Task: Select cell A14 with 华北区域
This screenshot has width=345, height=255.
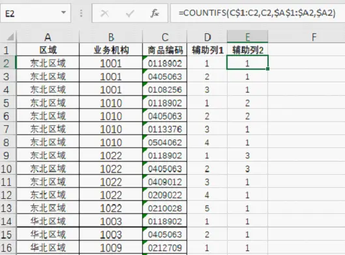Action: pos(48,221)
